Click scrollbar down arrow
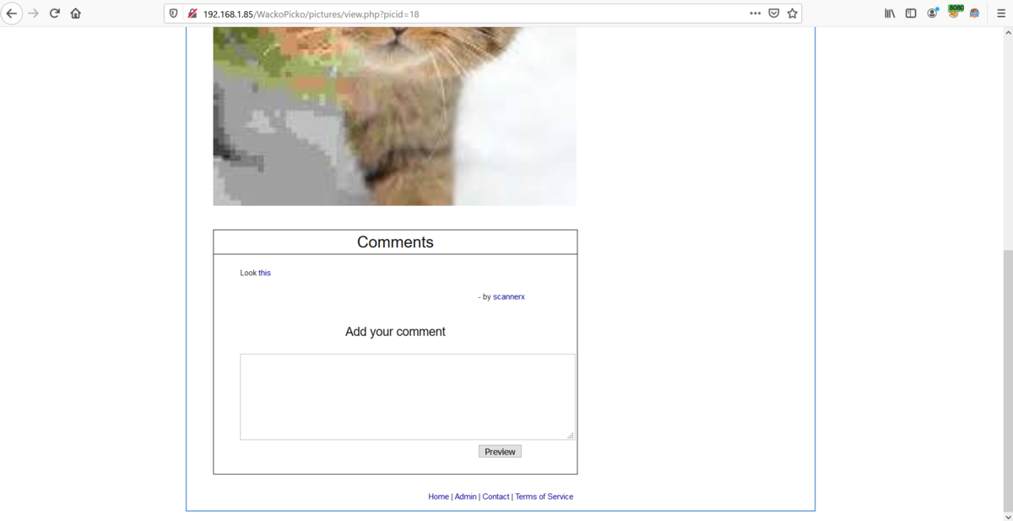 pyautogui.click(x=1007, y=515)
